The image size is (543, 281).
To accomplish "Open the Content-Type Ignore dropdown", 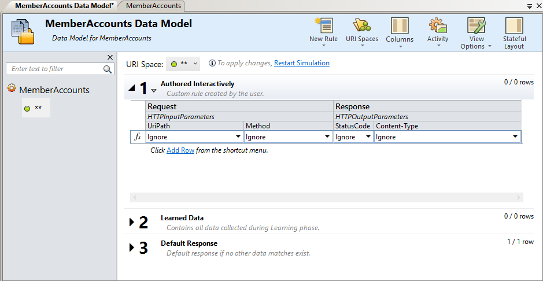I will point(515,137).
